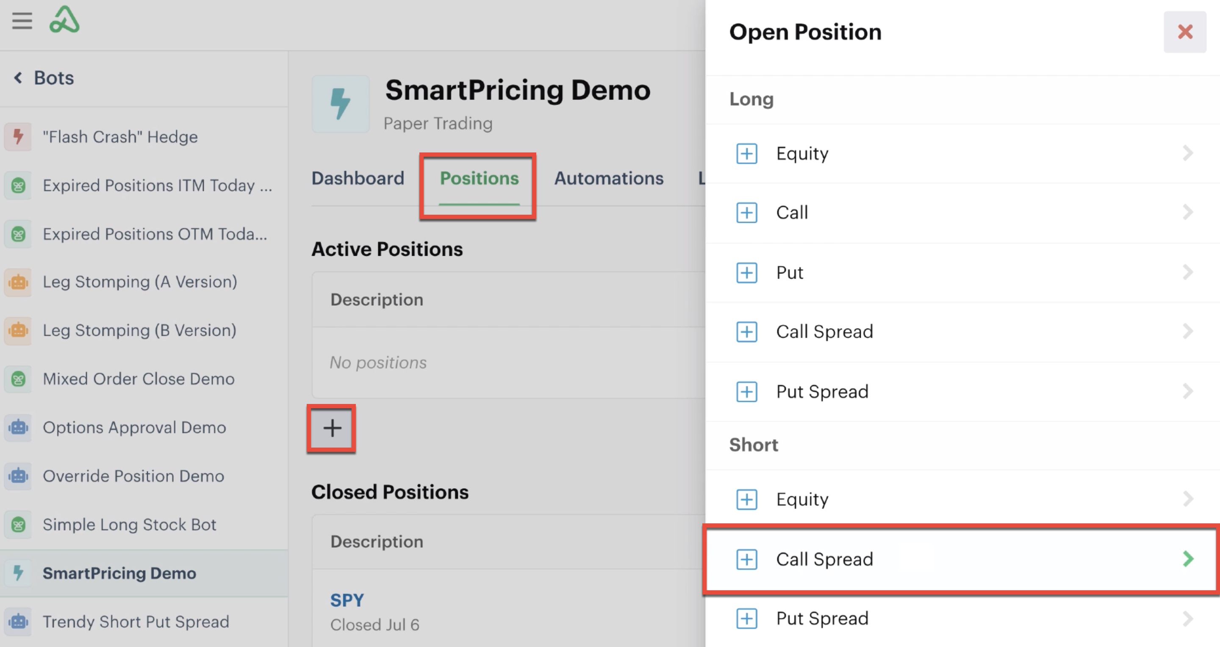
Task: Expand the Long Call Spread chevron
Action: click(1187, 332)
